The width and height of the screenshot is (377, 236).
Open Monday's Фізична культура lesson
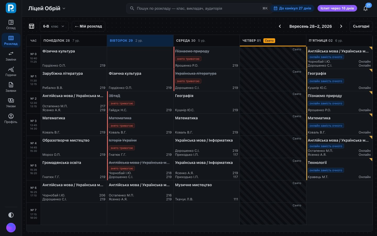74,58
